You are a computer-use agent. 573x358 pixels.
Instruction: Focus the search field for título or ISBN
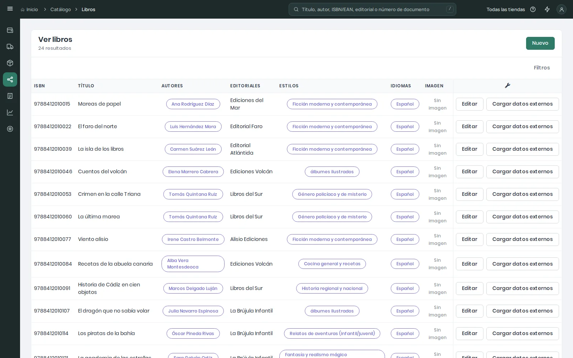point(372,9)
